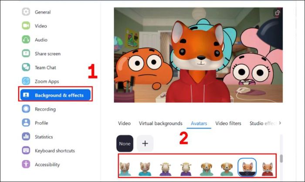
Task: Click the avatar list vertical scrollbar
Action: 281,158
